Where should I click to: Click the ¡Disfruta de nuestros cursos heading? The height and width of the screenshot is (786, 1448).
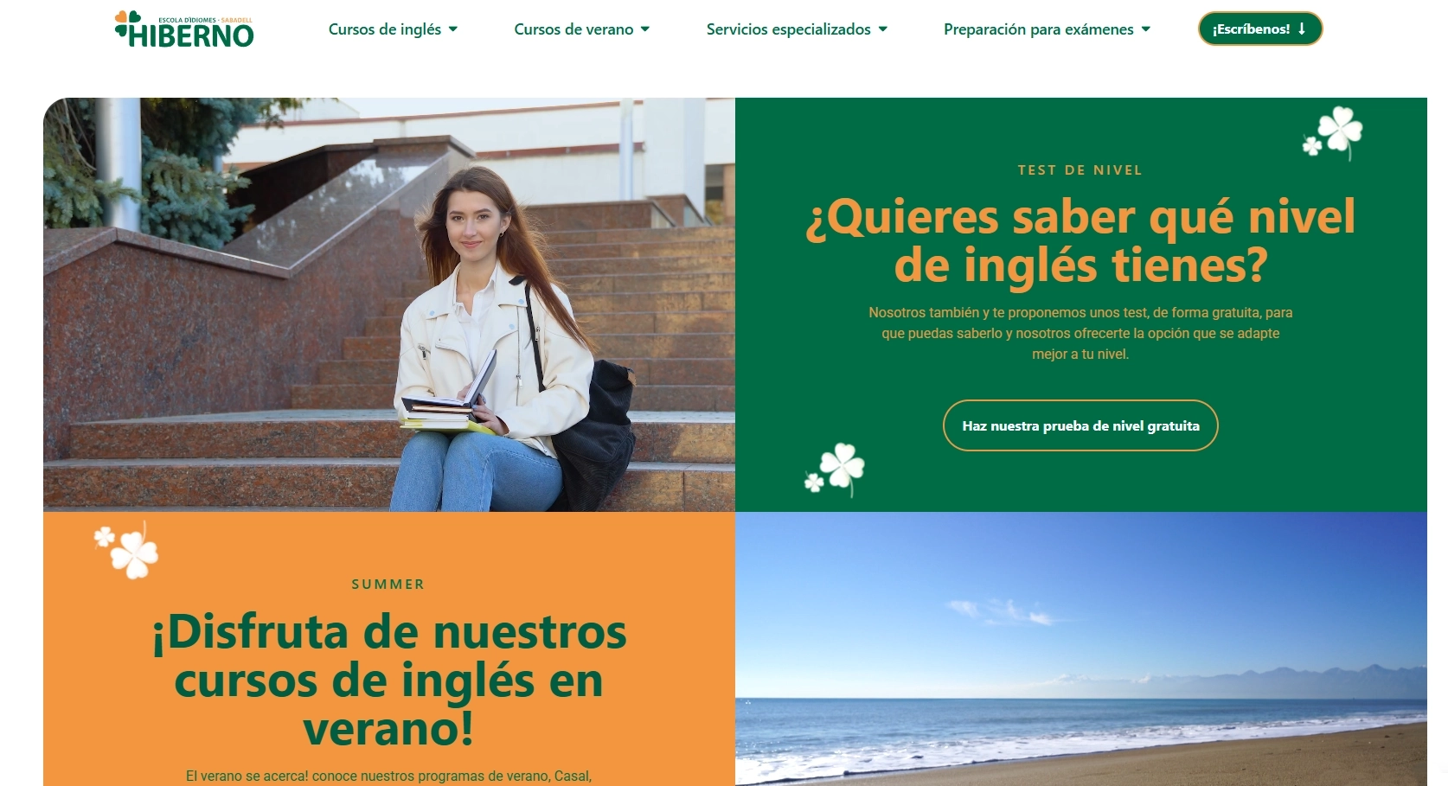389,680
